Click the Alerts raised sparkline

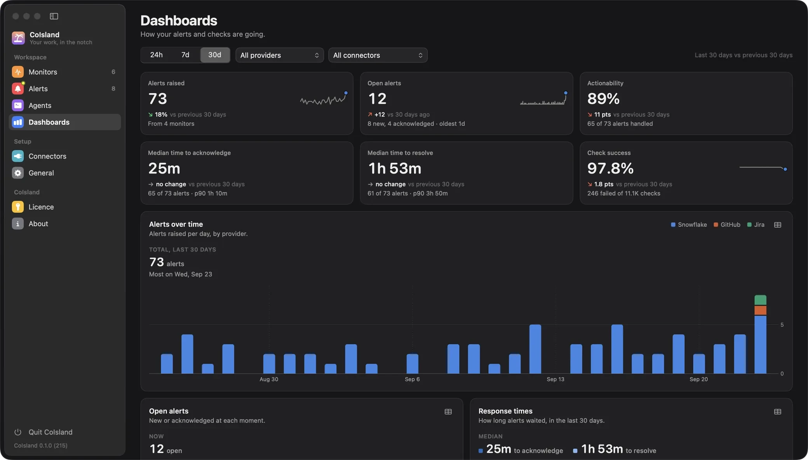coord(324,99)
